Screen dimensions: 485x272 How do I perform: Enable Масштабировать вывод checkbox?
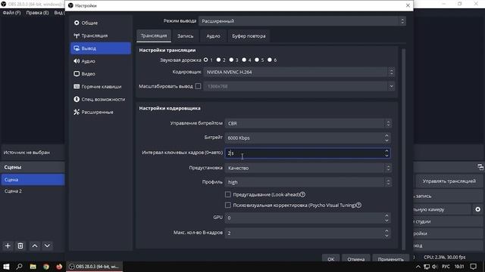click(198, 86)
